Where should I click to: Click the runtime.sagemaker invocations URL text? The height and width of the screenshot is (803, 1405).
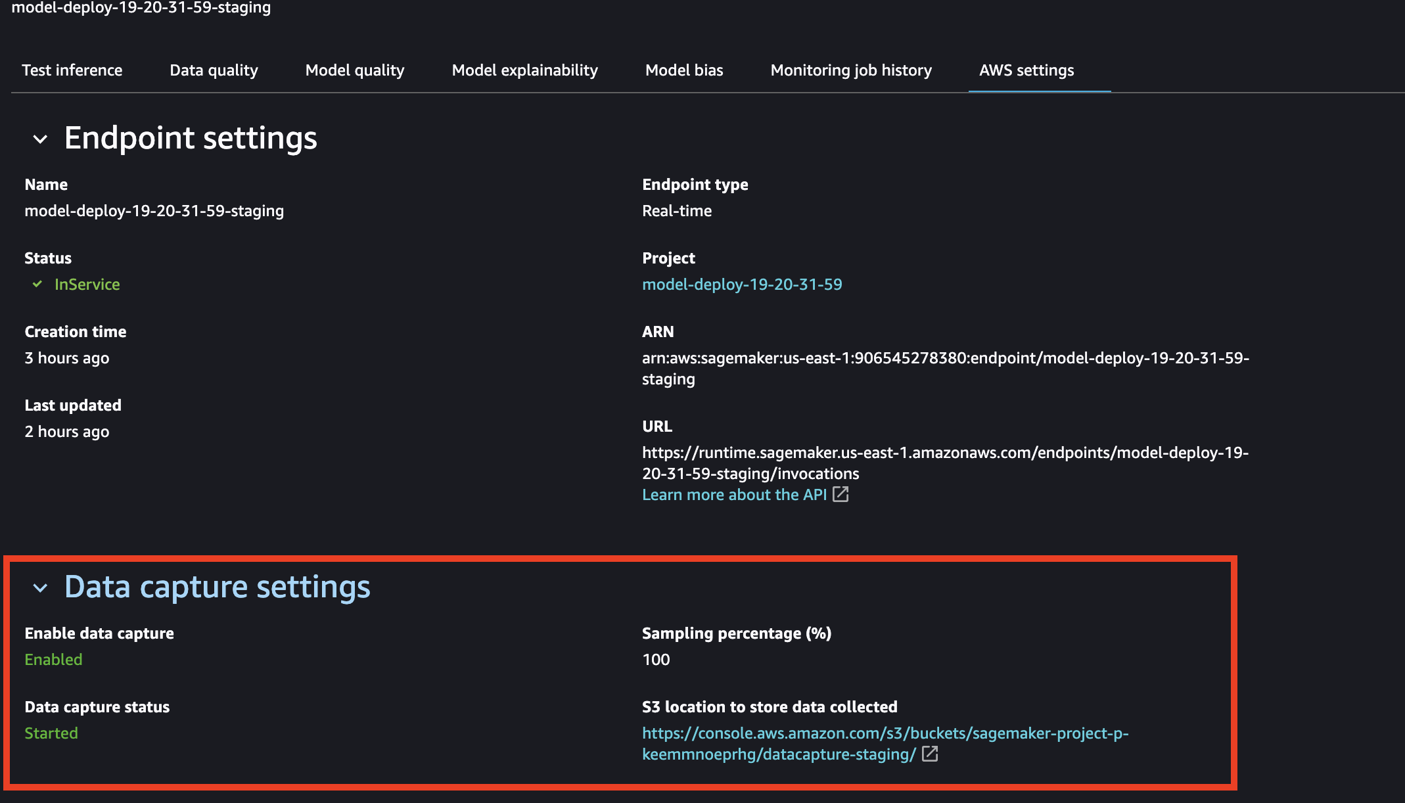pyautogui.click(x=946, y=463)
